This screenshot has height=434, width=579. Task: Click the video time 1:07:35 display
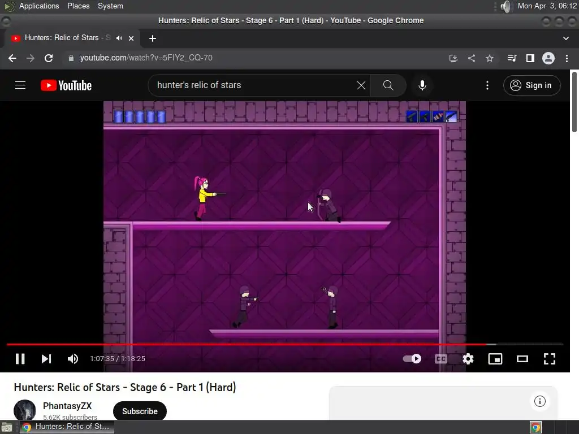(118, 359)
